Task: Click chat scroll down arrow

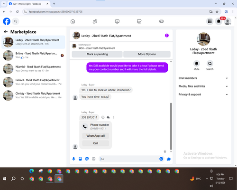Action: click(171, 152)
